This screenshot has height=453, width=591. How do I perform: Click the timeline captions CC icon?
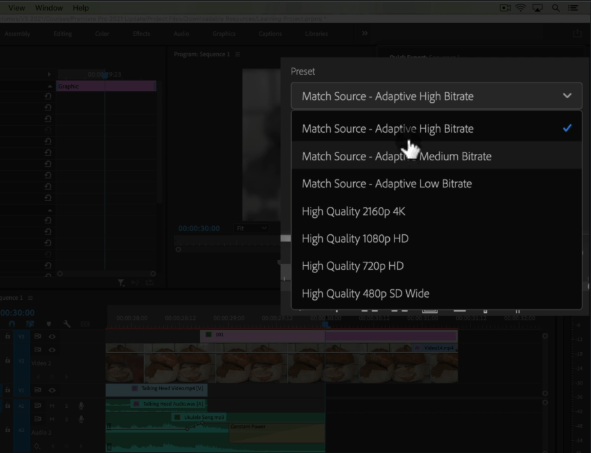[x=85, y=324]
